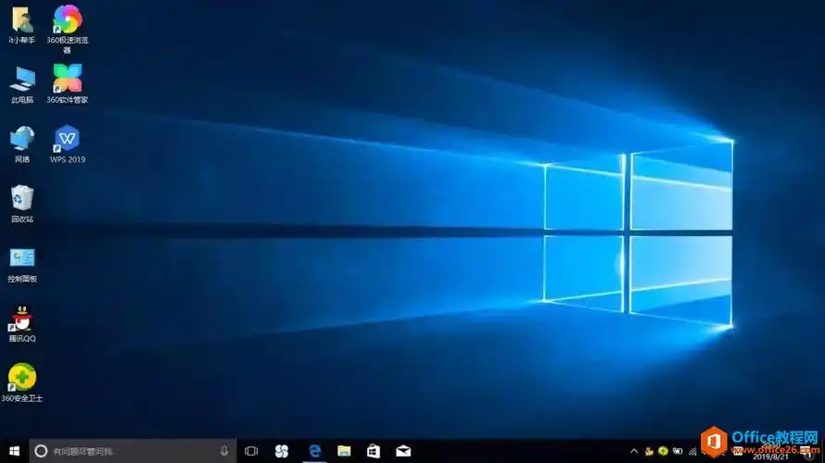Click the 此电脑 (This PC) icon
This screenshot has height=463, width=825.
tap(21, 79)
